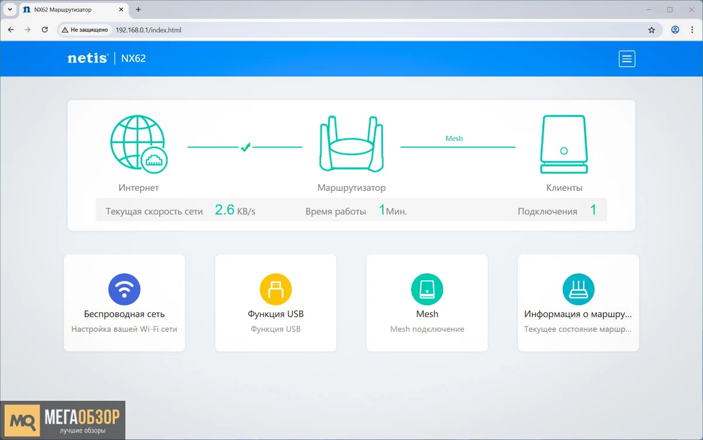Open the Wi-Fi icon for Беспроводная сеть
Image resolution: width=703 pixels, height=440 pixels.
(x=124, y=289)
